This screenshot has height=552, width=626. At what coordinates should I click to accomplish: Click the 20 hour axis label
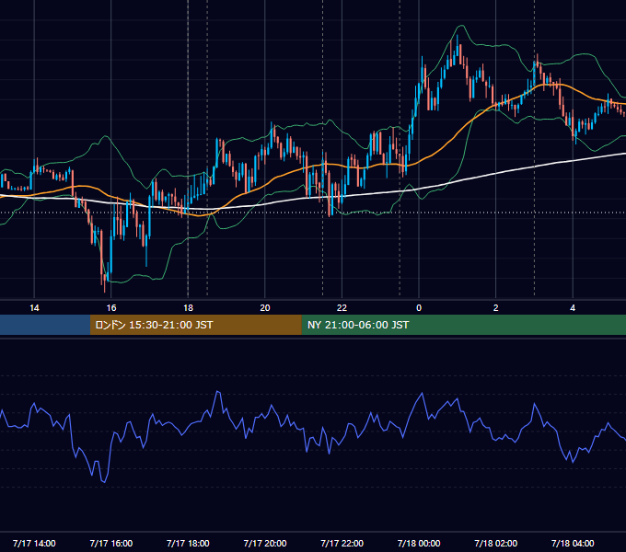(x=265, y=308)
